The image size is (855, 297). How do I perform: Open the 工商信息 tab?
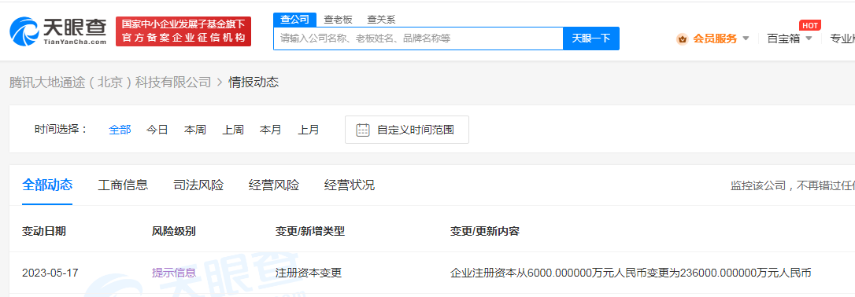pos(124,185)
